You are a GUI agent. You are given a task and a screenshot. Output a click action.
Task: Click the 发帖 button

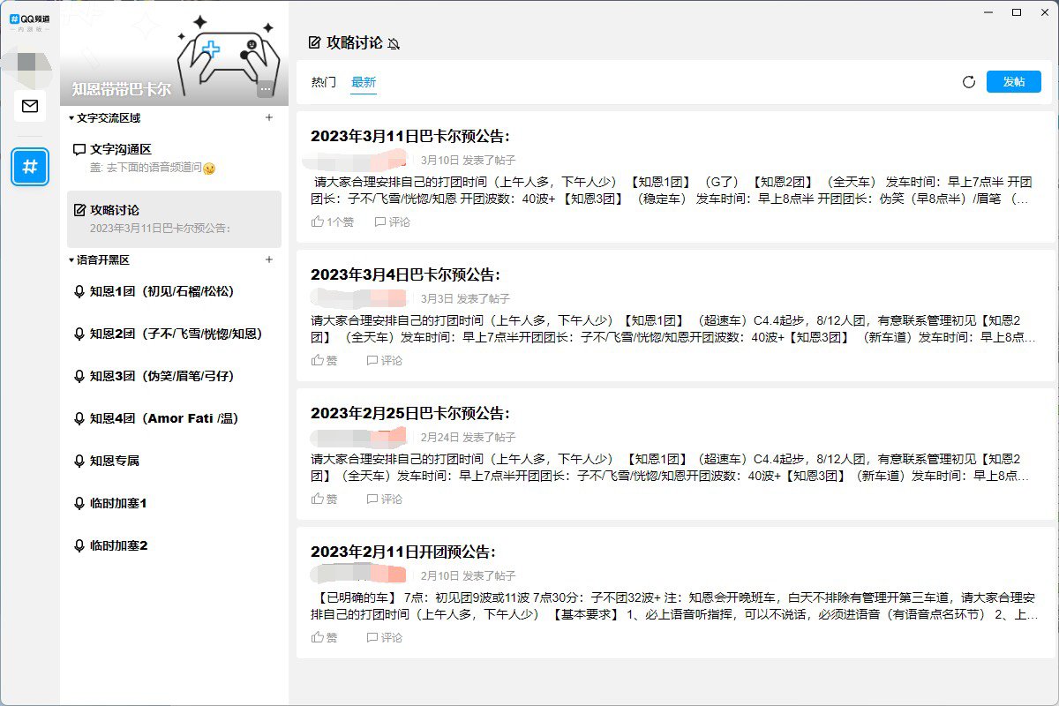(x=1013, y=82)
